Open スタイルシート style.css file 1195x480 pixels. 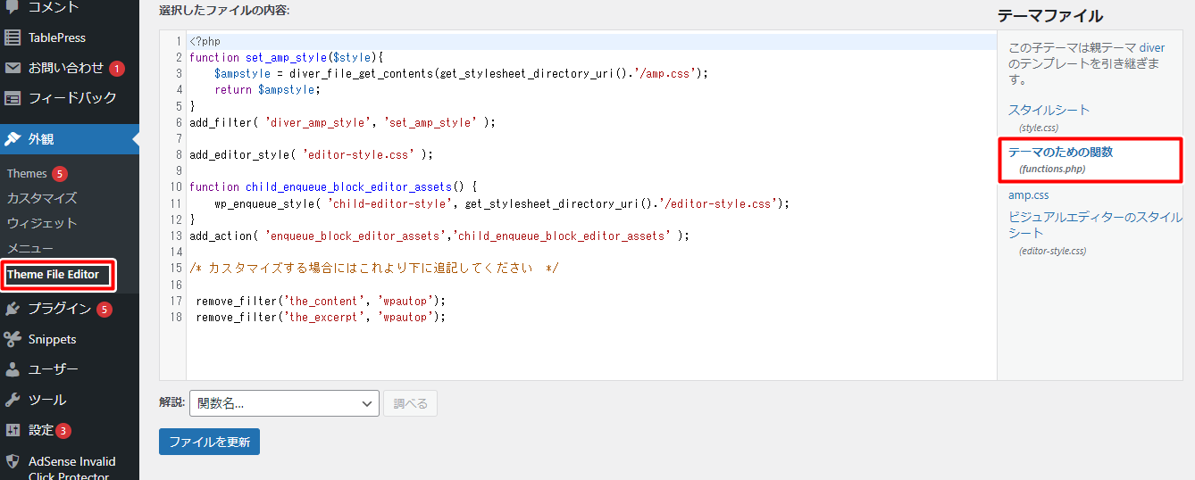point(1049,110)
